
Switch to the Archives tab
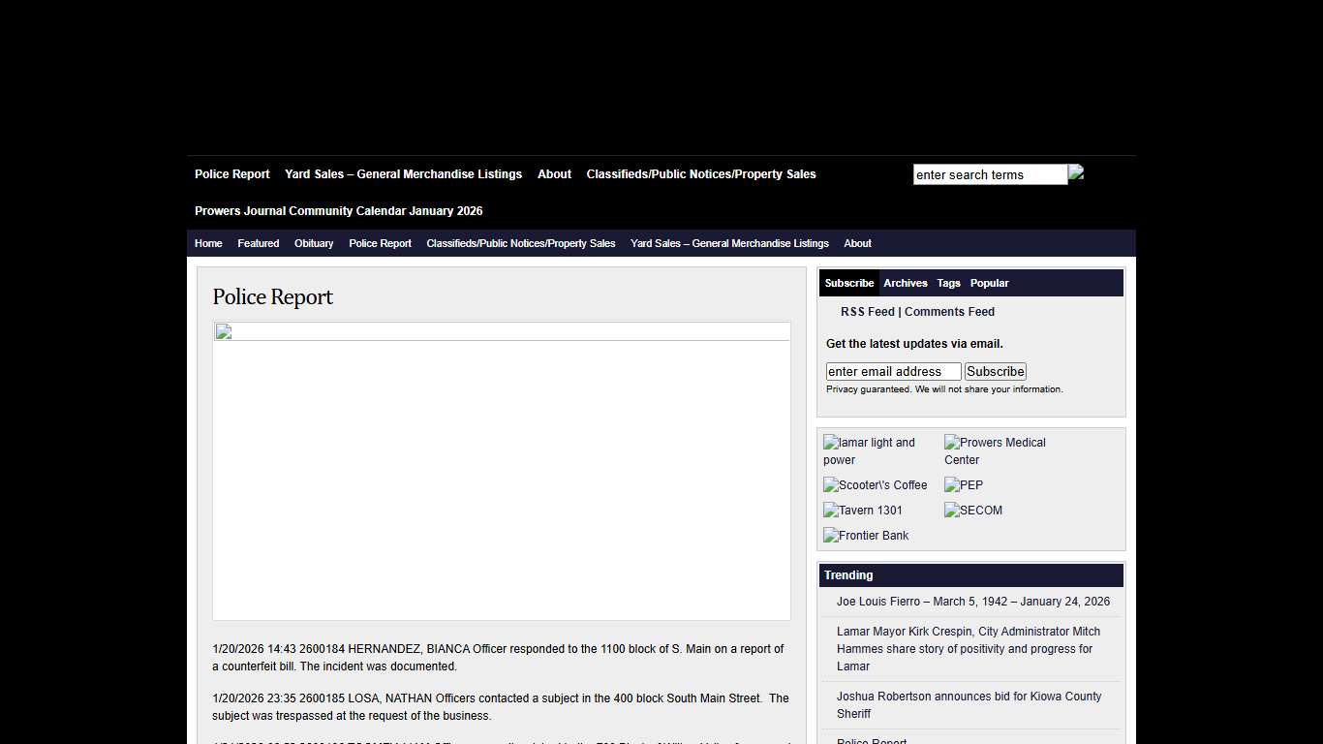click(905, 283)
